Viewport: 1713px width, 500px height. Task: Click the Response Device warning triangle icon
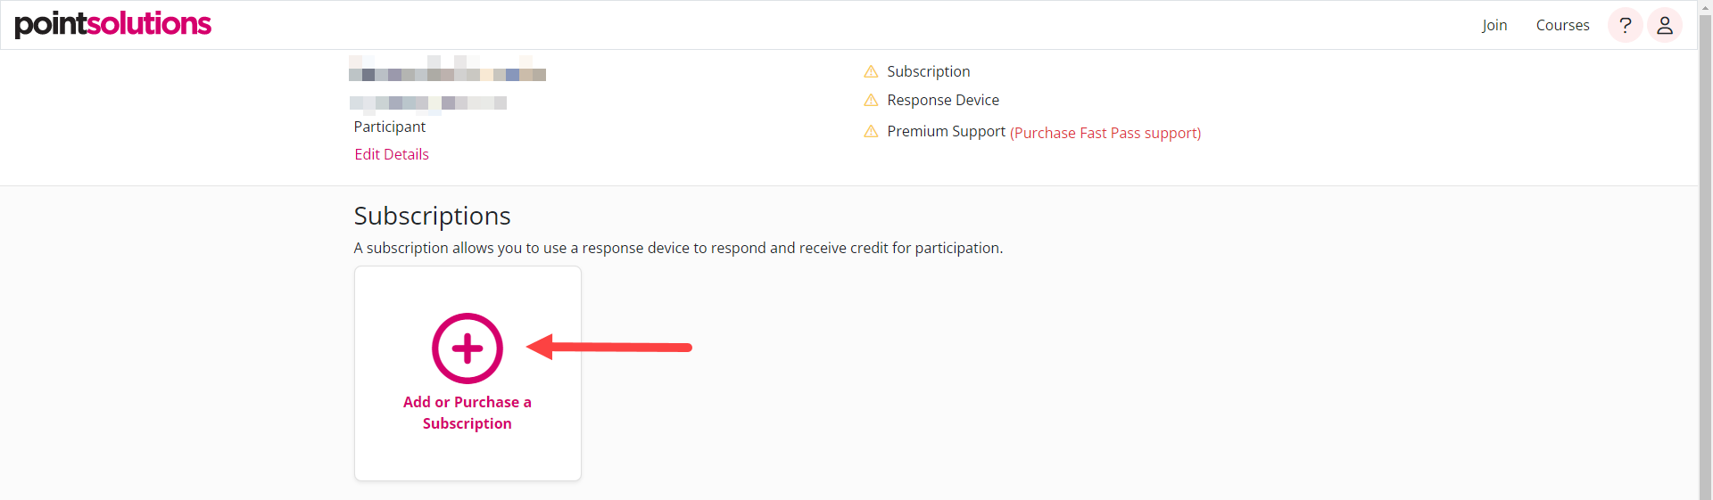point(871,100)
